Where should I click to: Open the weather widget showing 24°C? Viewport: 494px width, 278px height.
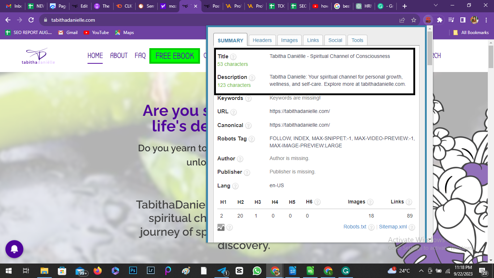click(x=399, y=270)
